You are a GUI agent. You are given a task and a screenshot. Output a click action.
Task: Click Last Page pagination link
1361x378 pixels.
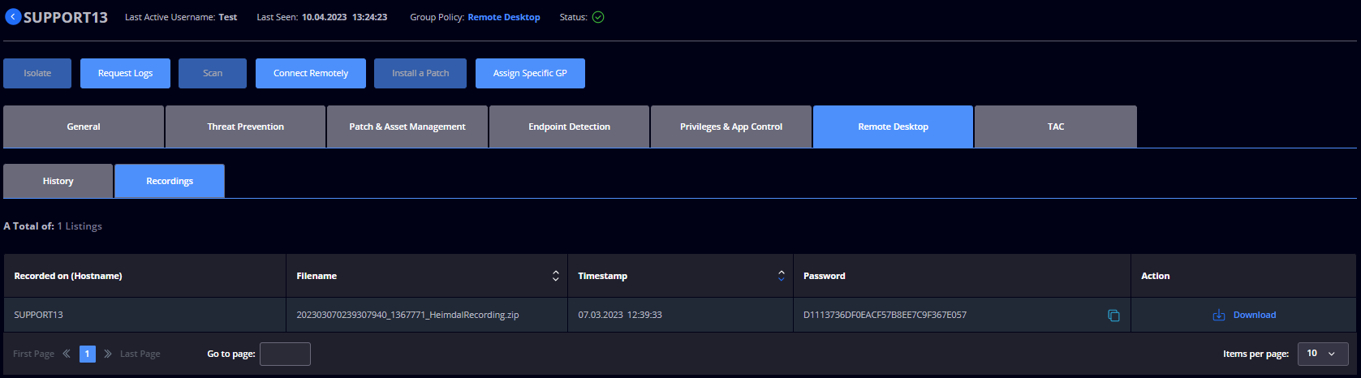pyautogui.click(x=140, y=354)
